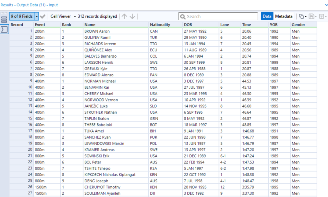
Task: Go to next record using down arrow
Action: click(132, 16)
